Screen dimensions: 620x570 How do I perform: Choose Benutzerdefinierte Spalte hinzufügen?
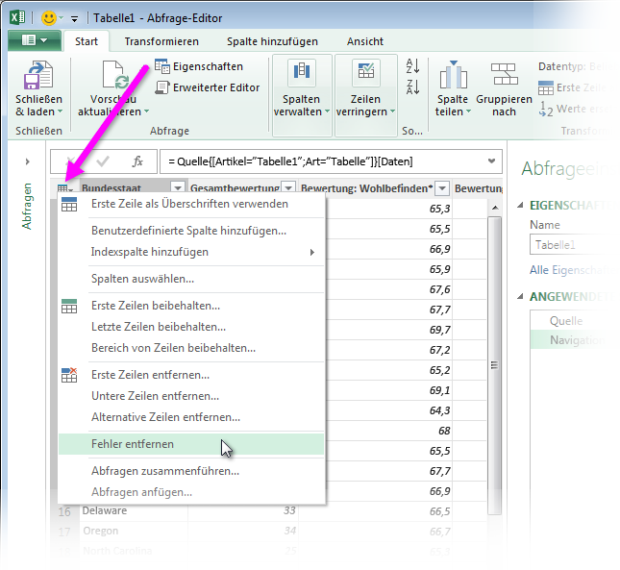191,231
